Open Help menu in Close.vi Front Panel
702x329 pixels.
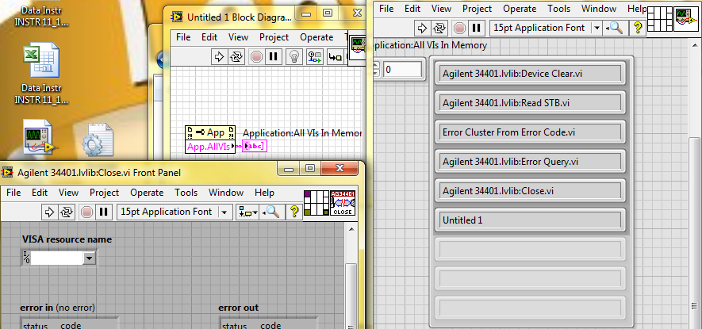[264, 193]
